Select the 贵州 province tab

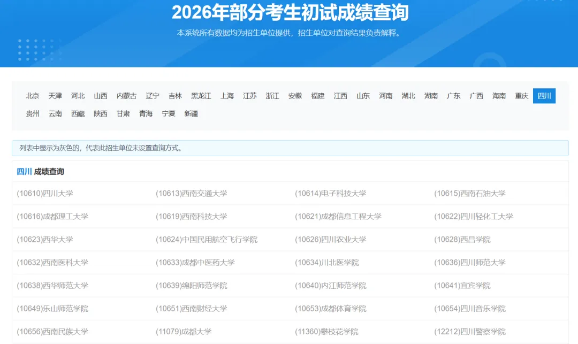(x=33, y=113)
